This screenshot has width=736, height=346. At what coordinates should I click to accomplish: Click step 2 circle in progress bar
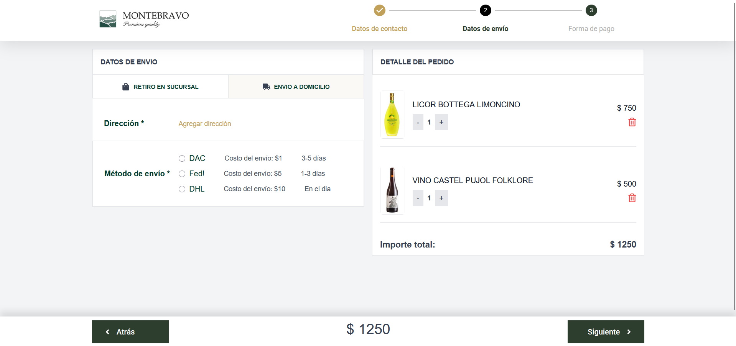click(x=485, y=10)
